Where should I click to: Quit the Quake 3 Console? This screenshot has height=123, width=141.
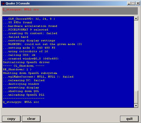[x=129, y=119]
